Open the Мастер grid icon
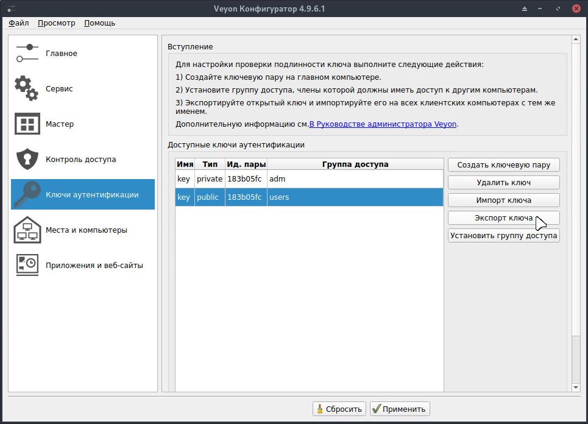 tap(27, 124)
